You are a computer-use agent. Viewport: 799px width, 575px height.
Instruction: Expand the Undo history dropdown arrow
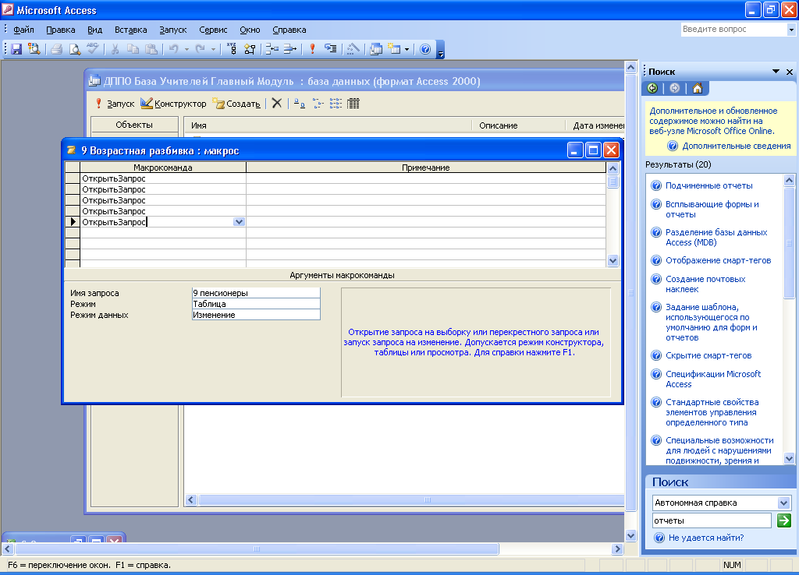click(186, 49)
